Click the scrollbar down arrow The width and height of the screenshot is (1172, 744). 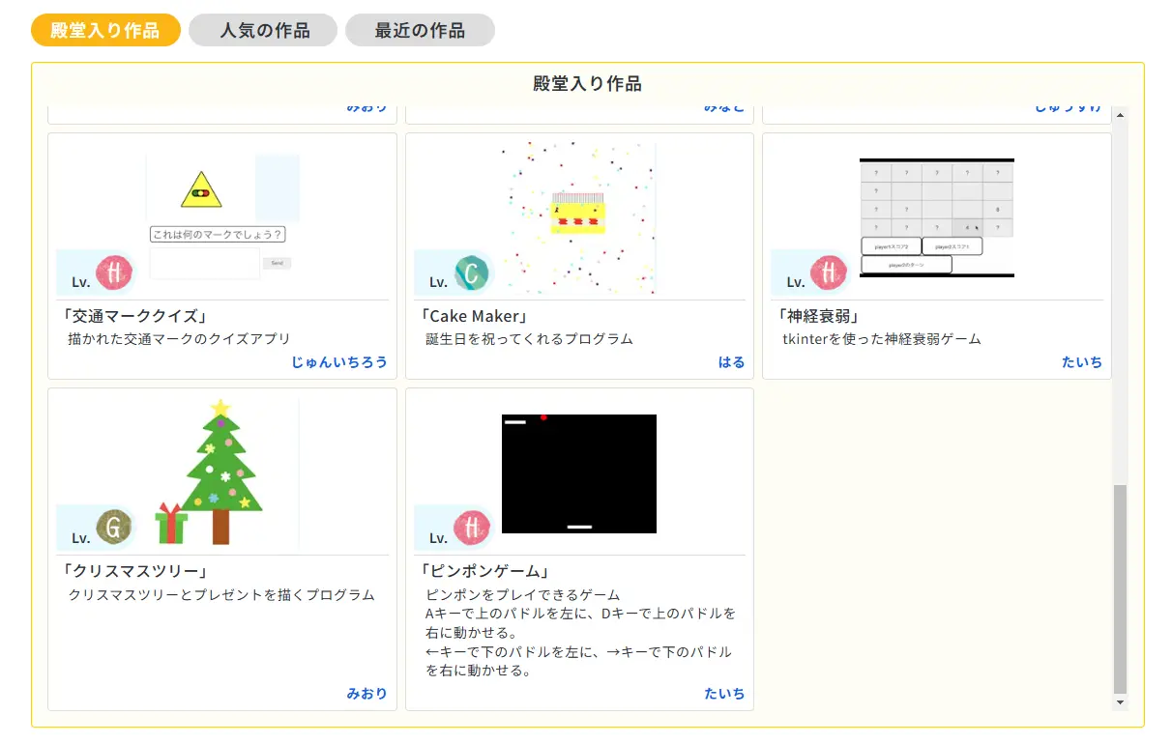coord(1121,702)
